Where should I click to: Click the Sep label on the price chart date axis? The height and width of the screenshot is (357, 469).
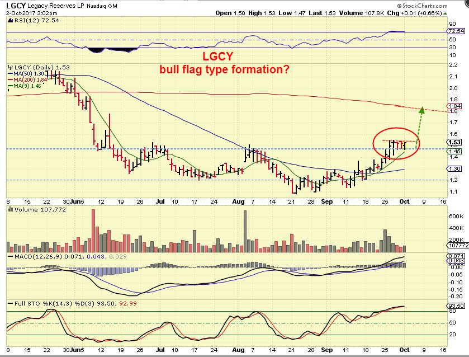[326, 201]
